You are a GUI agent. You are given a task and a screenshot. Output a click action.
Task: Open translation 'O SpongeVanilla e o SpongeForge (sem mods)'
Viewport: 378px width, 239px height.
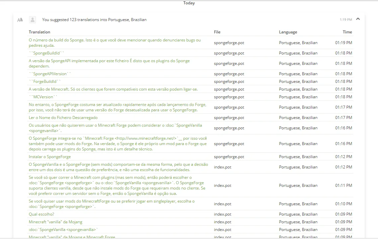[x=118, y=167]
